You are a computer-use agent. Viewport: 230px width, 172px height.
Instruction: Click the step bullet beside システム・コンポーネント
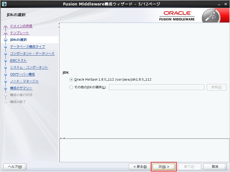5,68
